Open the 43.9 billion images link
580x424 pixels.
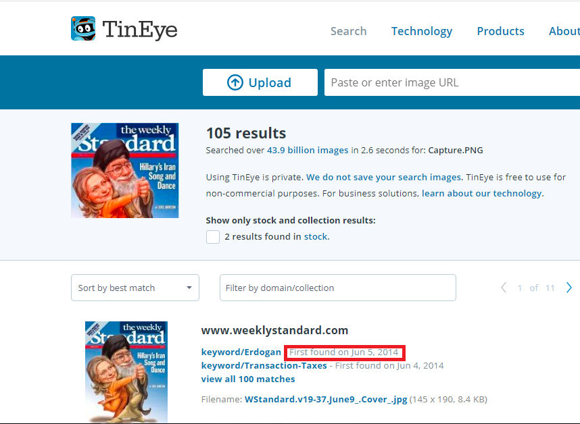(x=308, y=151)
